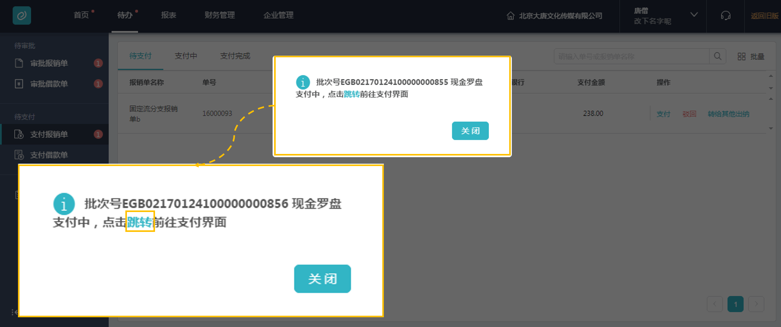Click the table body scroll-down arrow
The width and height of the screenshot is (781, 327).
(771, 128)
